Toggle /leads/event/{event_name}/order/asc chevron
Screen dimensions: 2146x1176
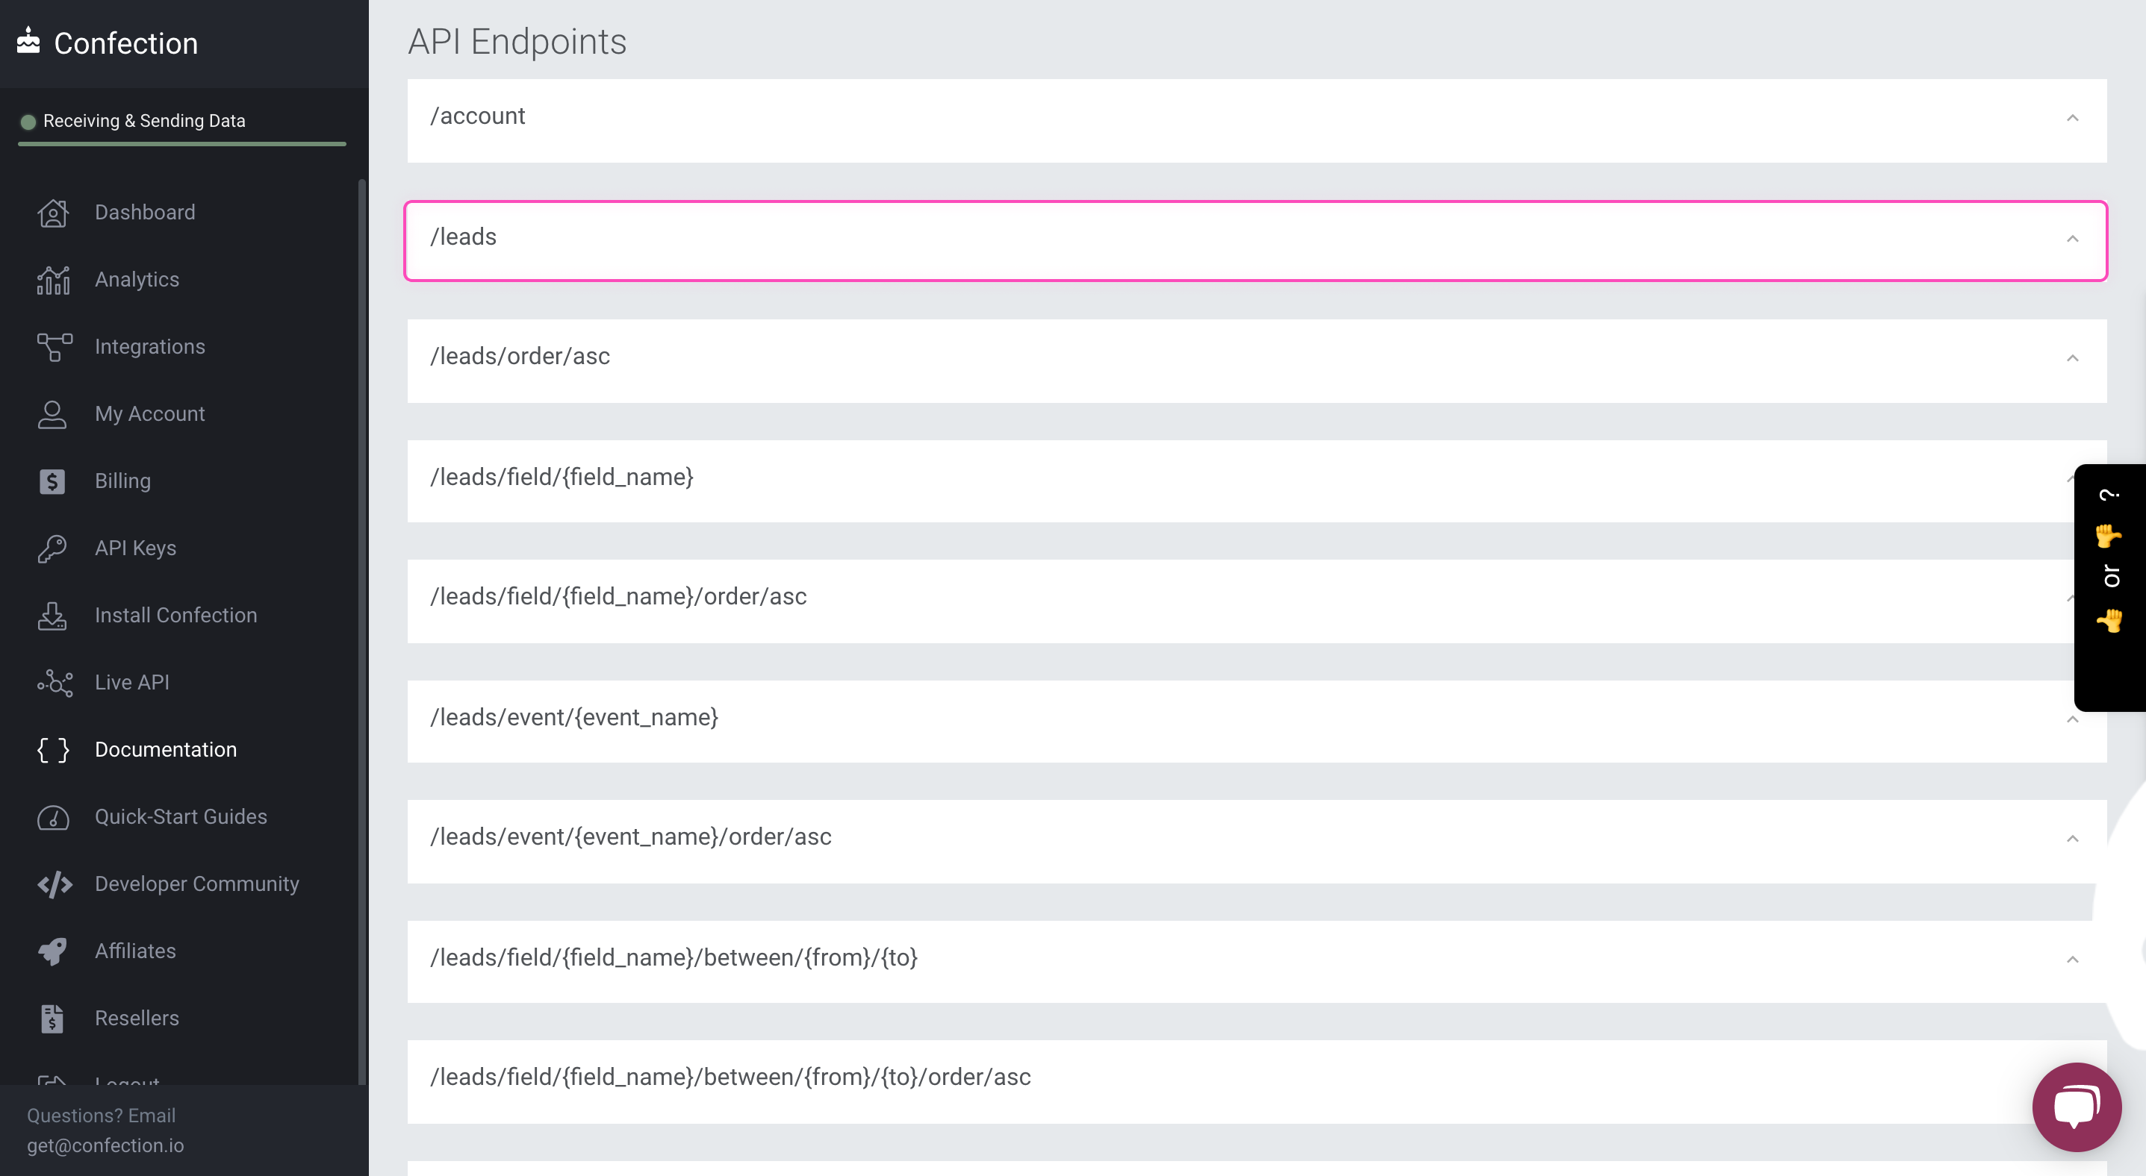(2072, 839)
